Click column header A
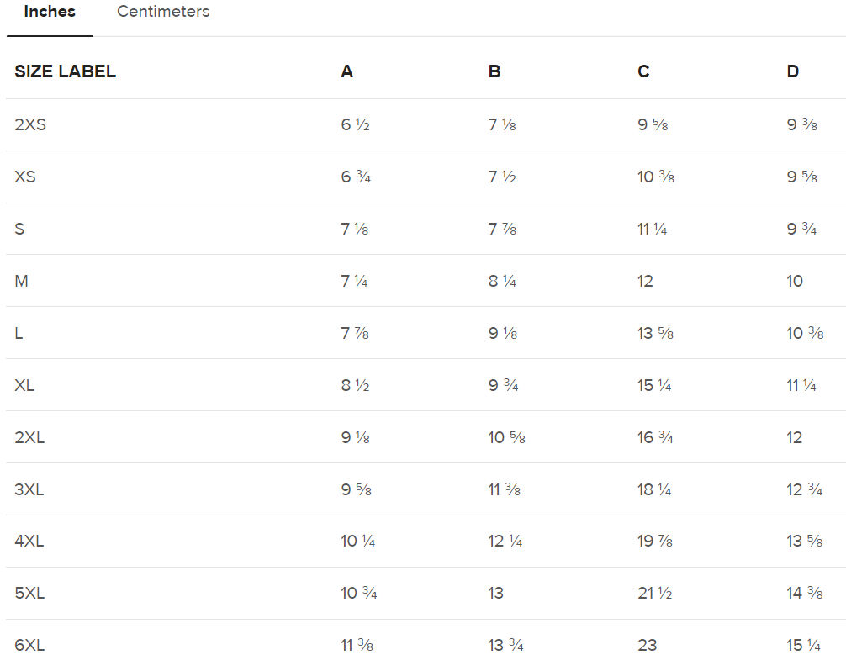Screen dimensions: 846x671 346,71
